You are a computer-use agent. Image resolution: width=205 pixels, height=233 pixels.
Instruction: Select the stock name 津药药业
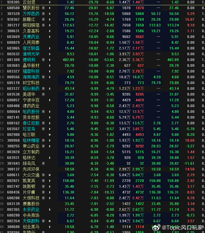[x=31, y=106]
